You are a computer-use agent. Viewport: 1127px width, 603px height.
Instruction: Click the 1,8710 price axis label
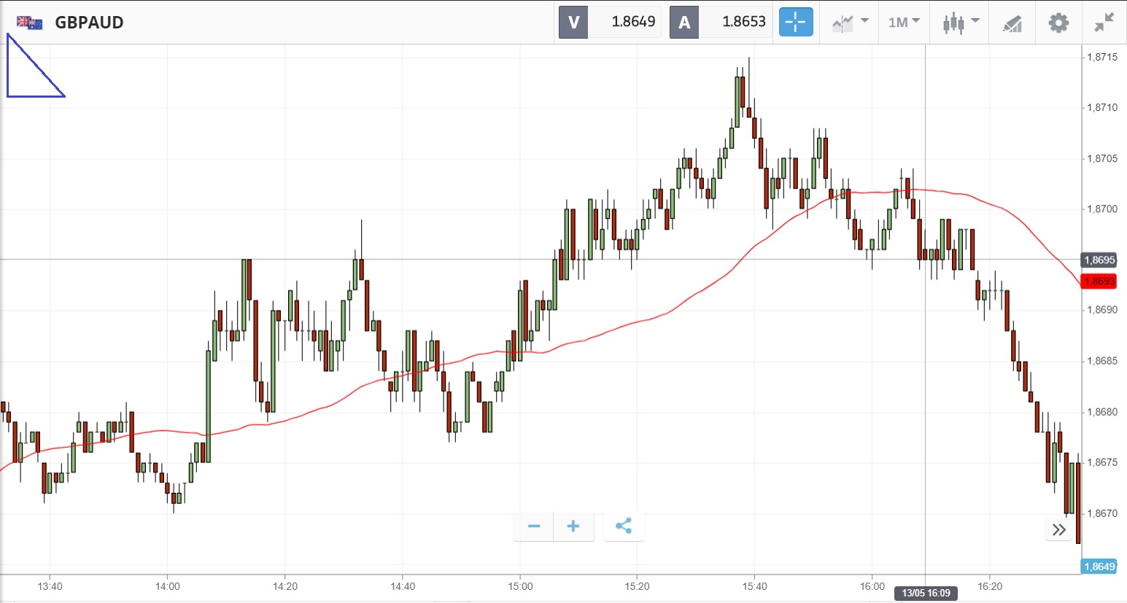click(1102, 108)
